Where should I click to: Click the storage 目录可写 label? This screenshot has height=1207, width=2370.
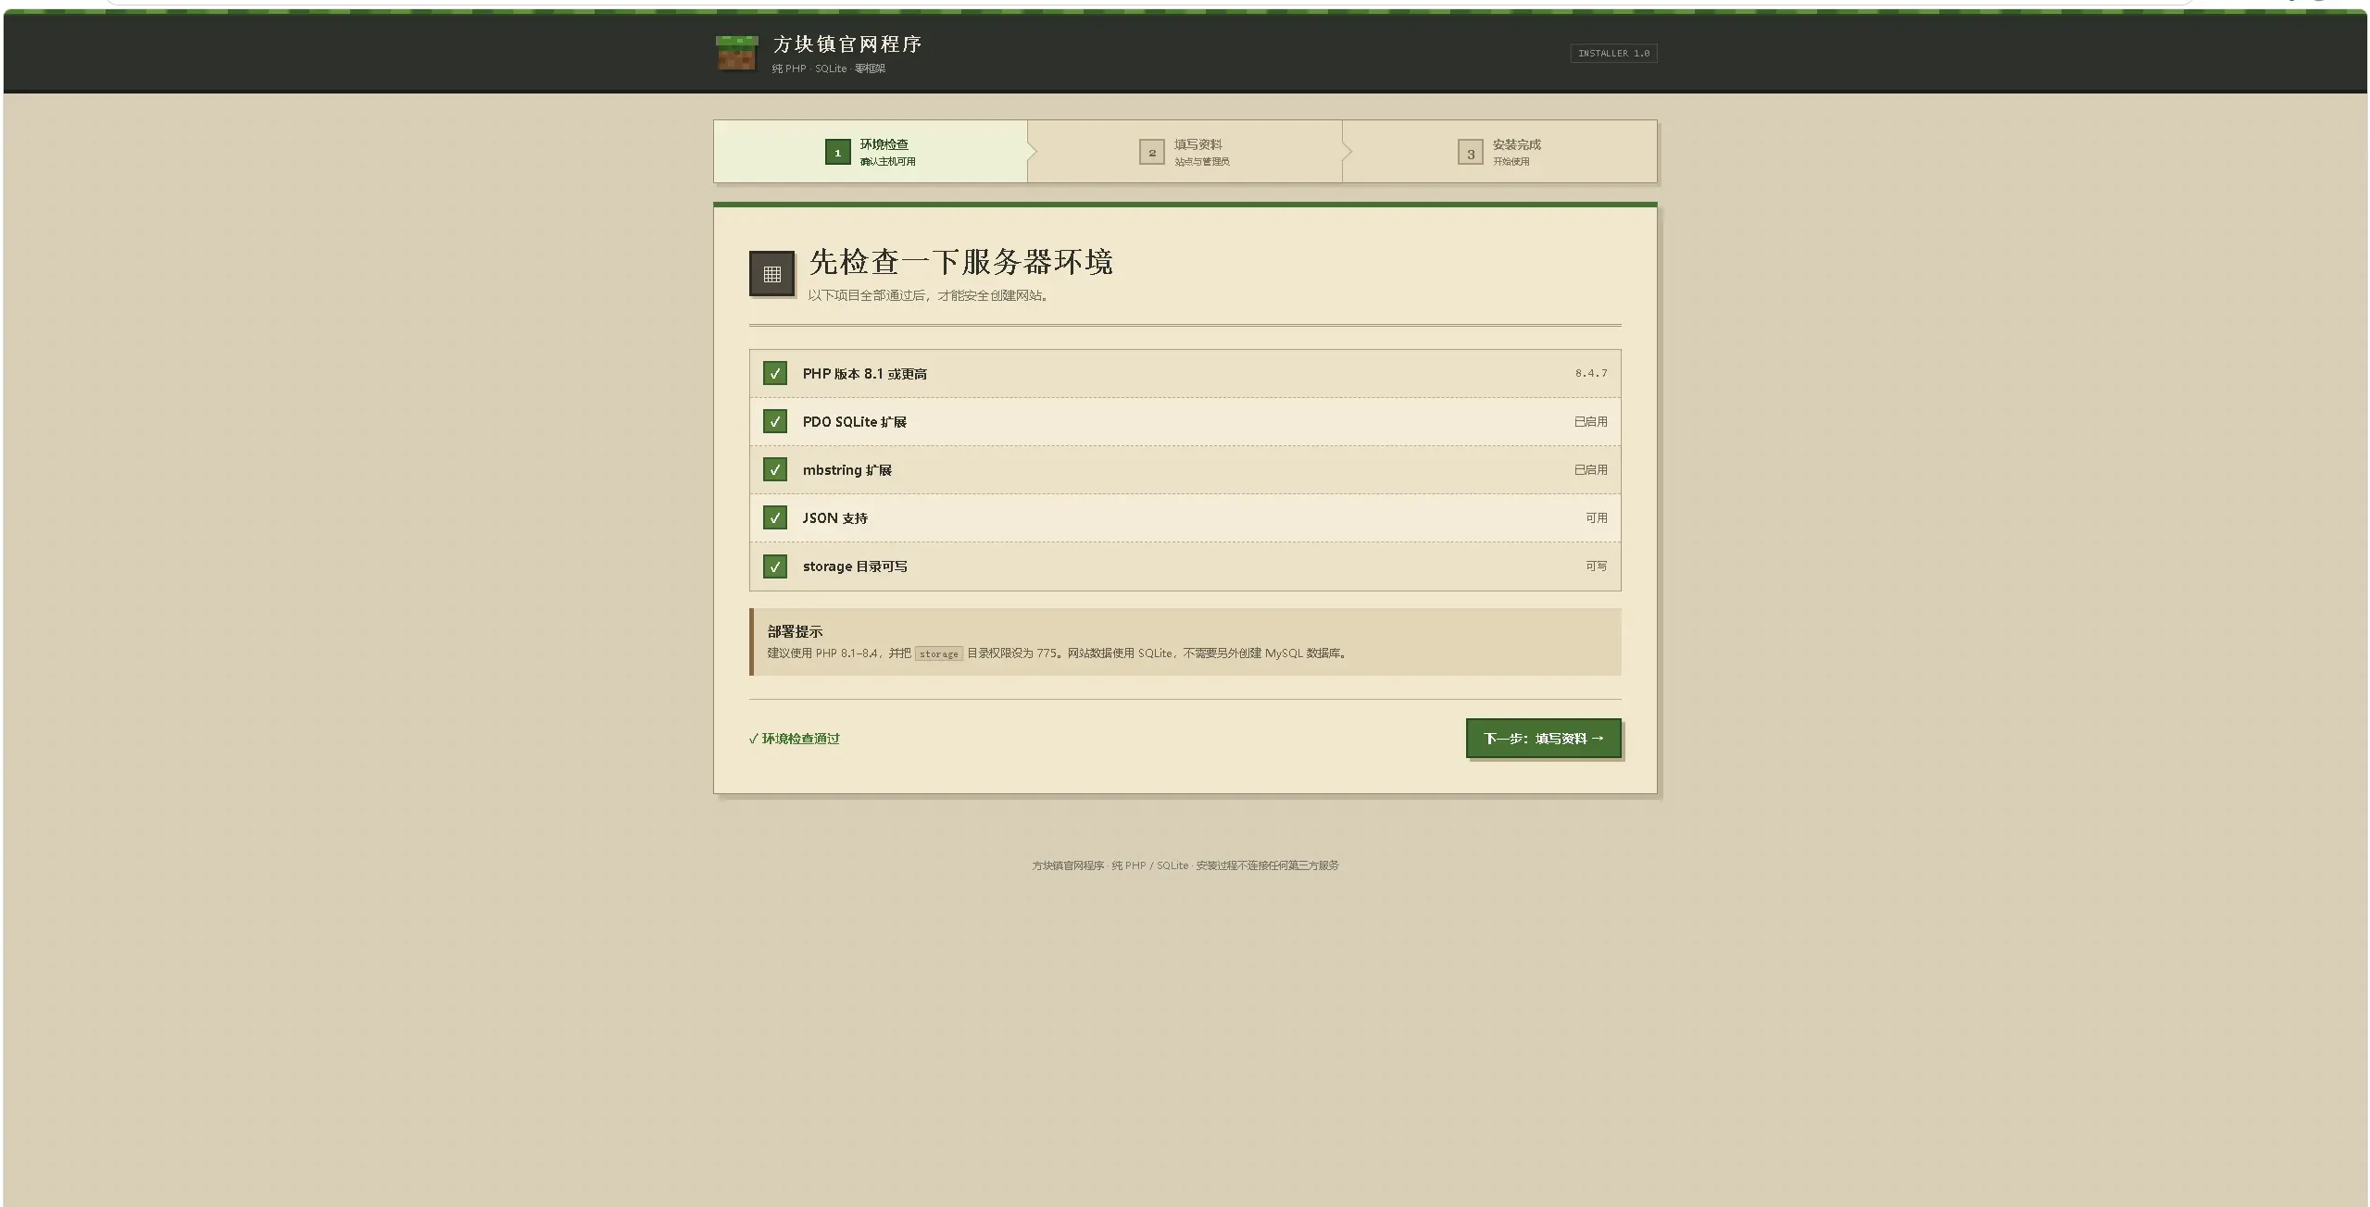(x=855, y=566)
